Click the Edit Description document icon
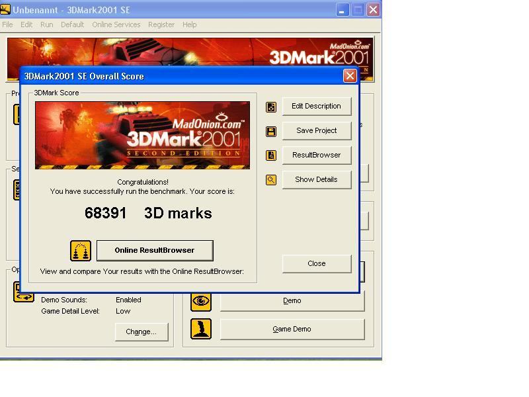529x397 pixels. (271, 107)
